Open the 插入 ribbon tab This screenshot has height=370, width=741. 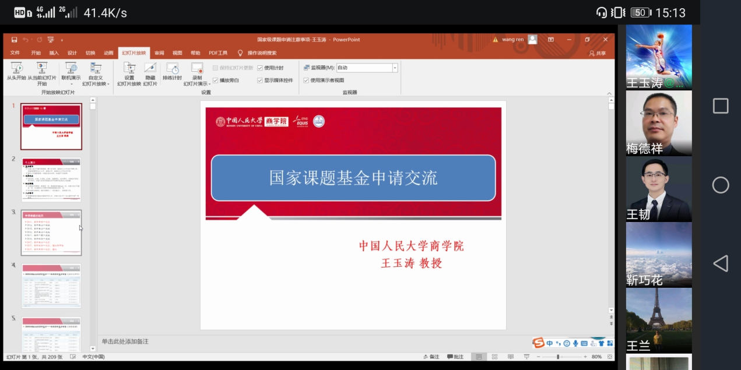point(54,53)
